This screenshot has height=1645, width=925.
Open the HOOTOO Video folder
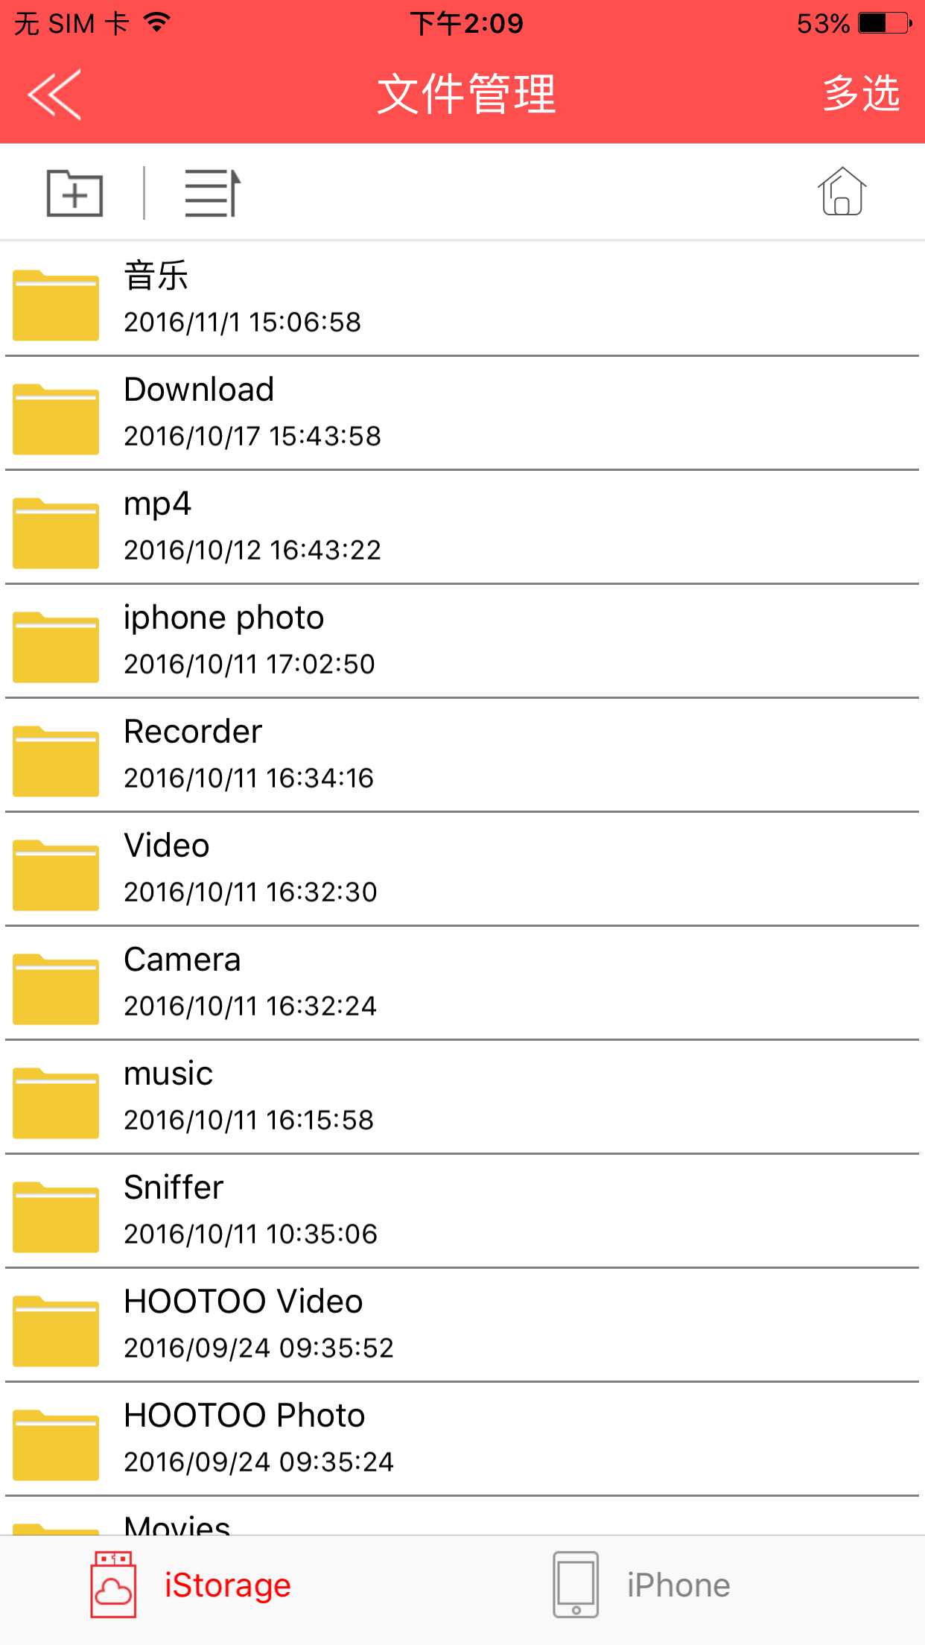click(462, 1325)
